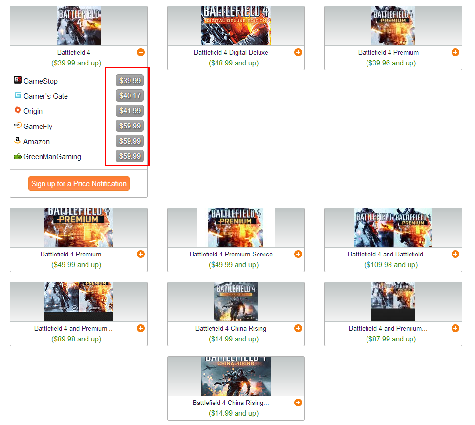The height and width of the screenshot is (425, 475).
Task: Click the '($87.99 and up)' price text
Action: coord(391,339)
